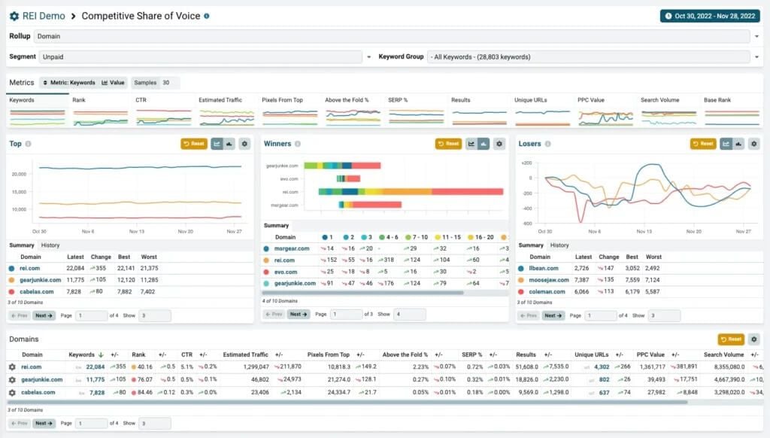
Task: Go to Next page in Winners panel
Action: 298,314
